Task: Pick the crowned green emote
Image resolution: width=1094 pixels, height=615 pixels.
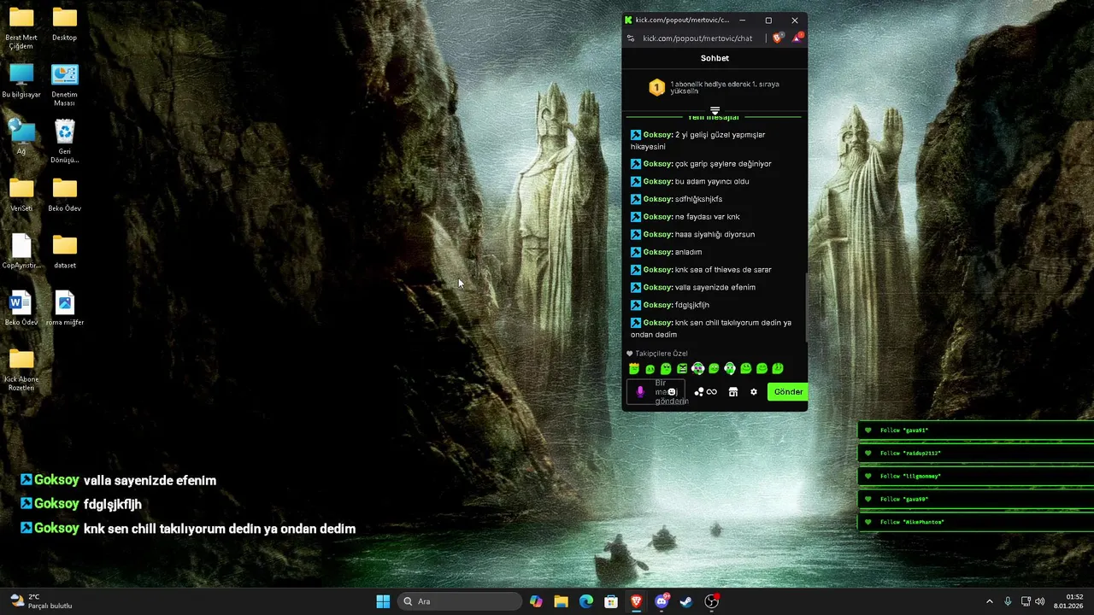Action: point(634,369)
